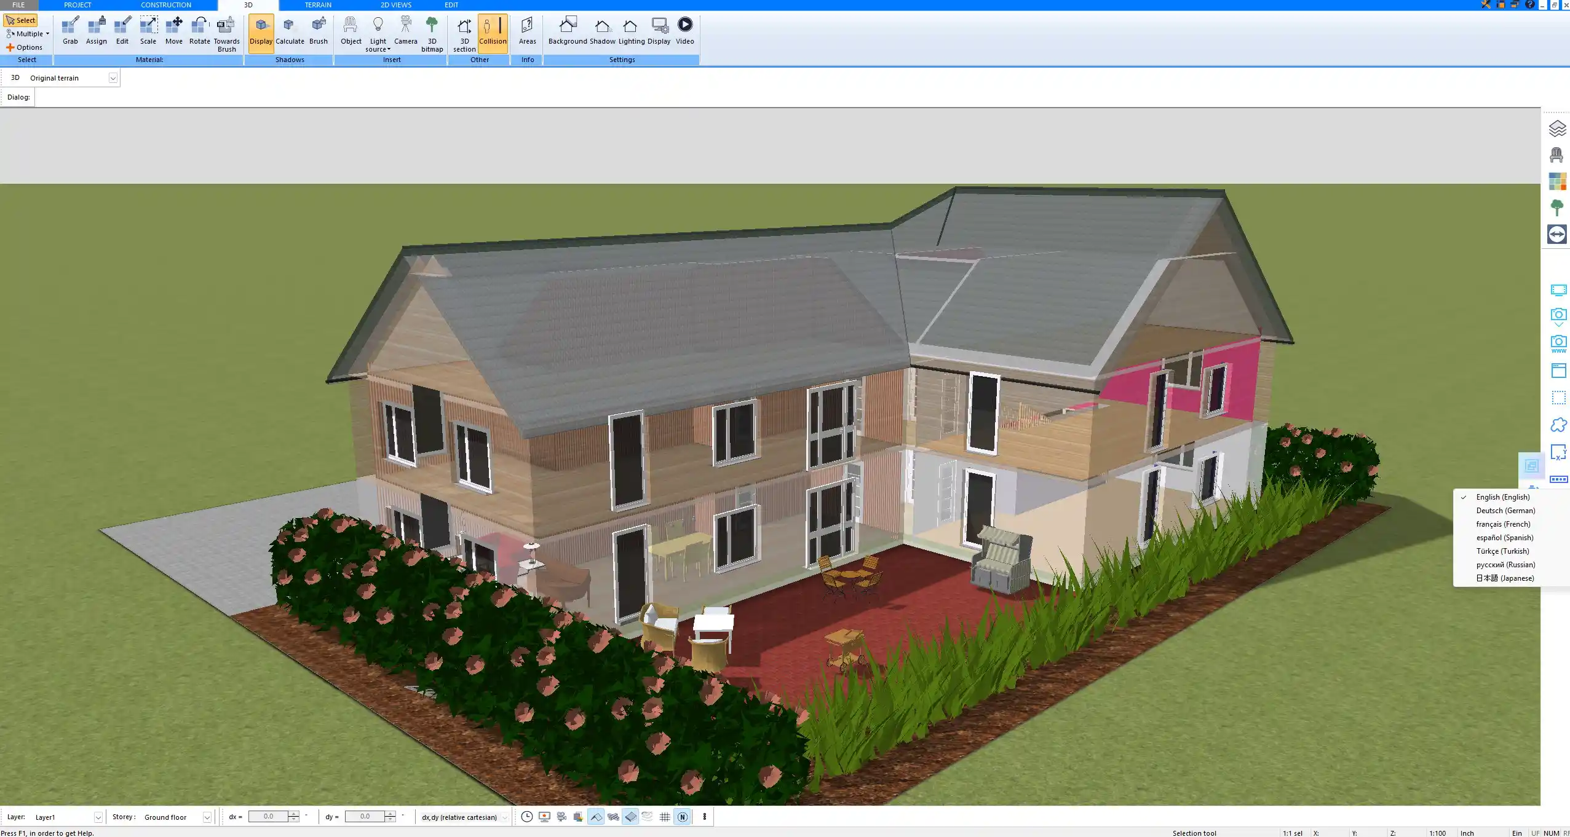The image size is (1570, 837).
Task: Open the Layers panel in sidebar
Action: click(x=1557, y=128)
